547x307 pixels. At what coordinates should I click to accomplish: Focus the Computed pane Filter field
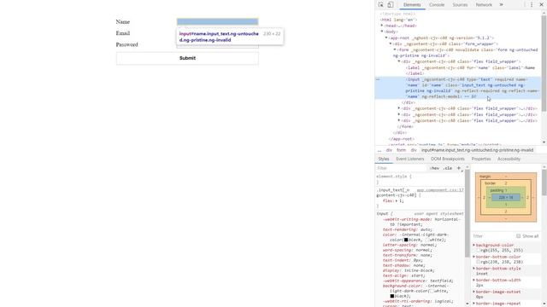494,236
